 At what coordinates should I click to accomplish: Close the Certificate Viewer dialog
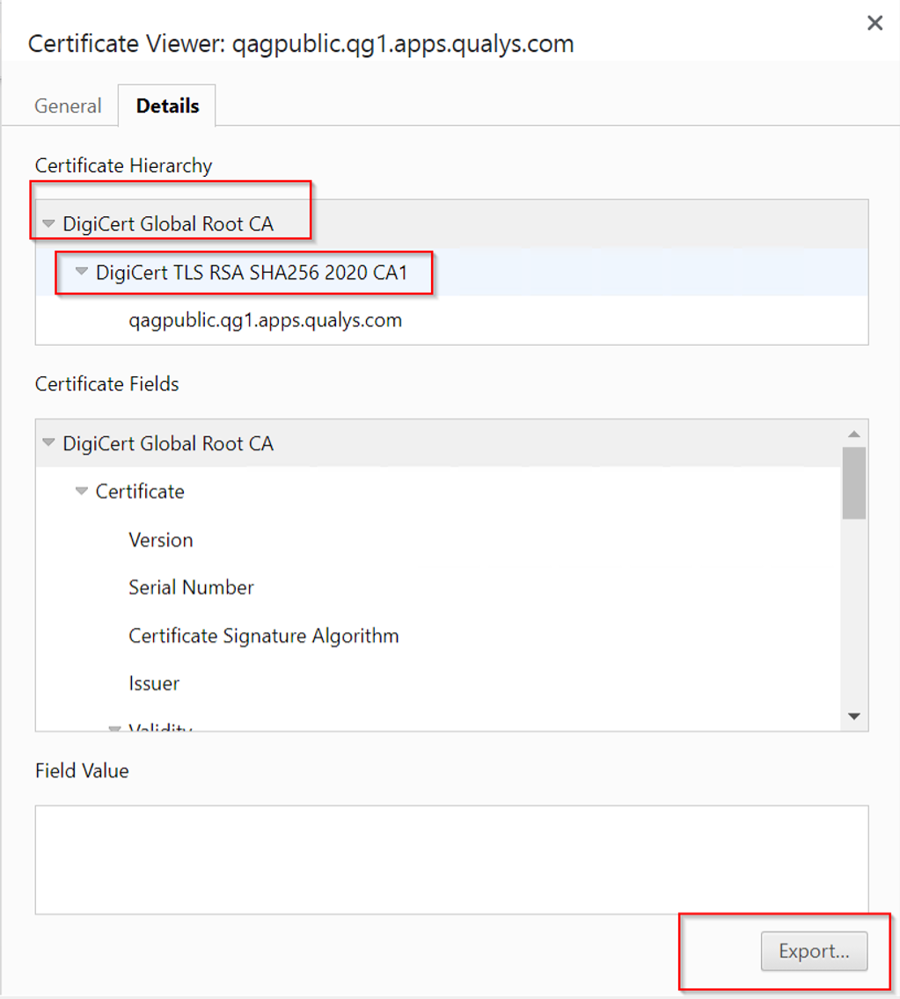coord(874,24)
